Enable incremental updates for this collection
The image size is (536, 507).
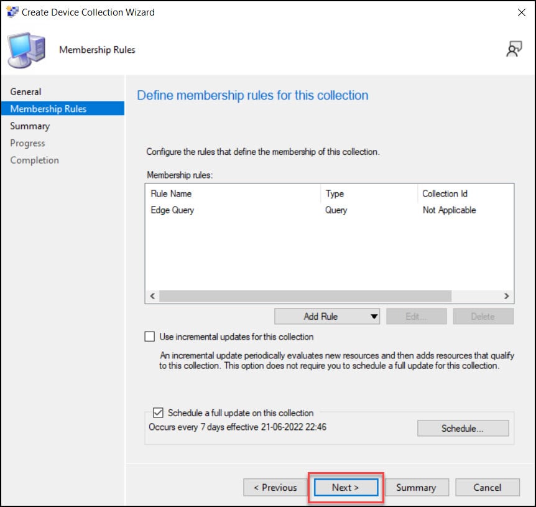[149, 337]
